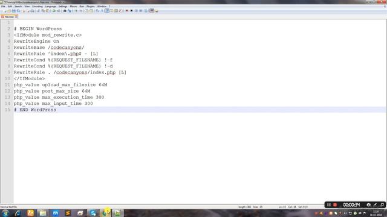Click the 'RewriteBase /codecanyons/' line
The height and width of the screenshot is (217, 387).
[x=49, y=48]
